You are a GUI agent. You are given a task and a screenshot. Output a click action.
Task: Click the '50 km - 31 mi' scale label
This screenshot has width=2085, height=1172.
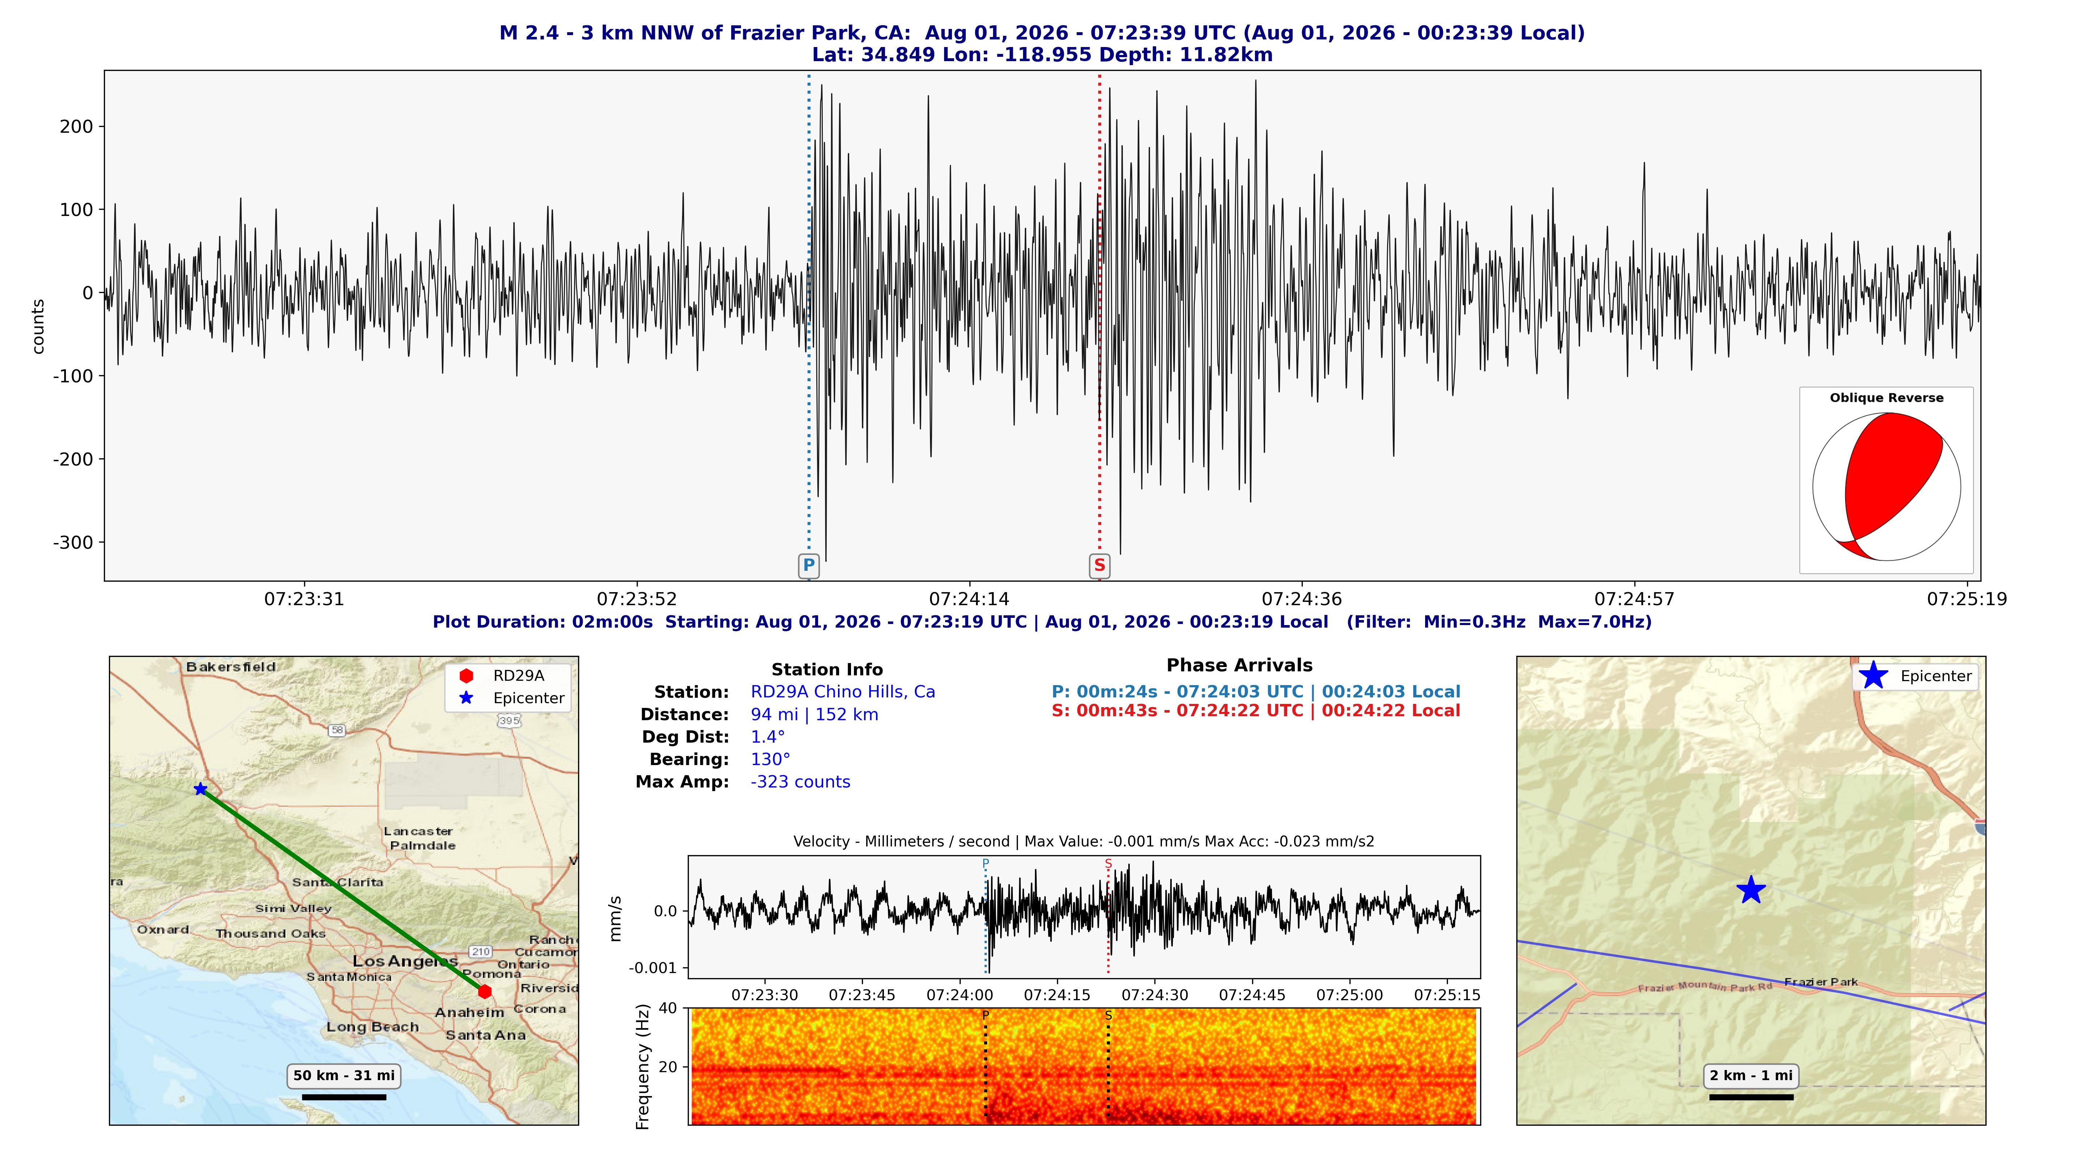[x=344, y=1076]
